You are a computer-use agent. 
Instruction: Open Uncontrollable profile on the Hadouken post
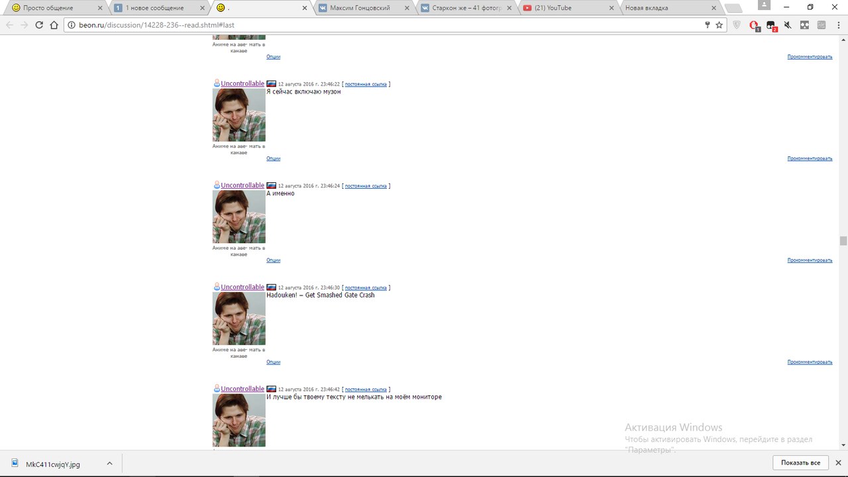[242, 287]
